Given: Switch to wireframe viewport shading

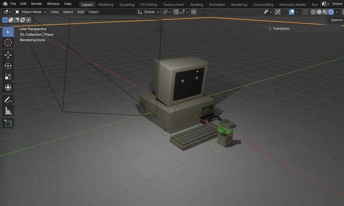Looking at the screenshot, I should [313, 12].
